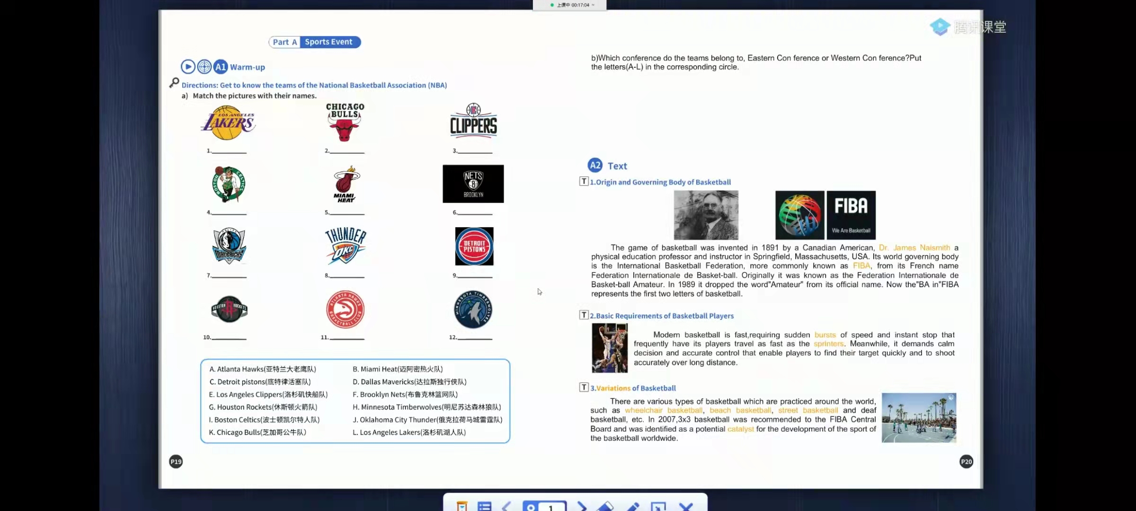
Task: Open the slide list menu icon
Action: (x=484, y=506)
